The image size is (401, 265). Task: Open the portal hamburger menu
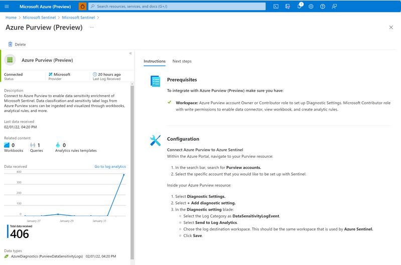tap(7, 7)
